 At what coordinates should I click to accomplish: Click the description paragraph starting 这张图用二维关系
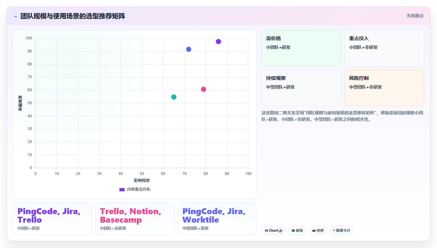point(342,116)
